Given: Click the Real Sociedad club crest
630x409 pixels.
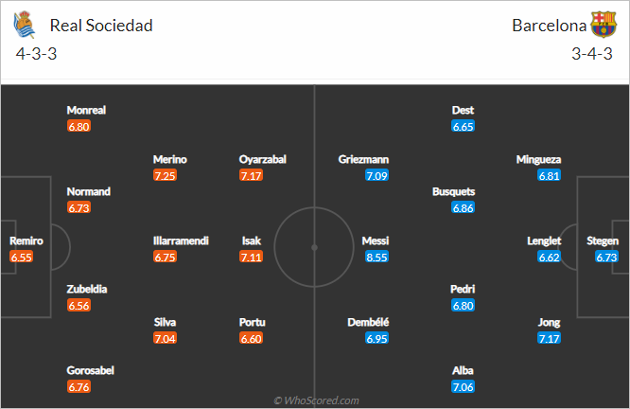Looking at the screenshot, I should click(x=24, y=25).
